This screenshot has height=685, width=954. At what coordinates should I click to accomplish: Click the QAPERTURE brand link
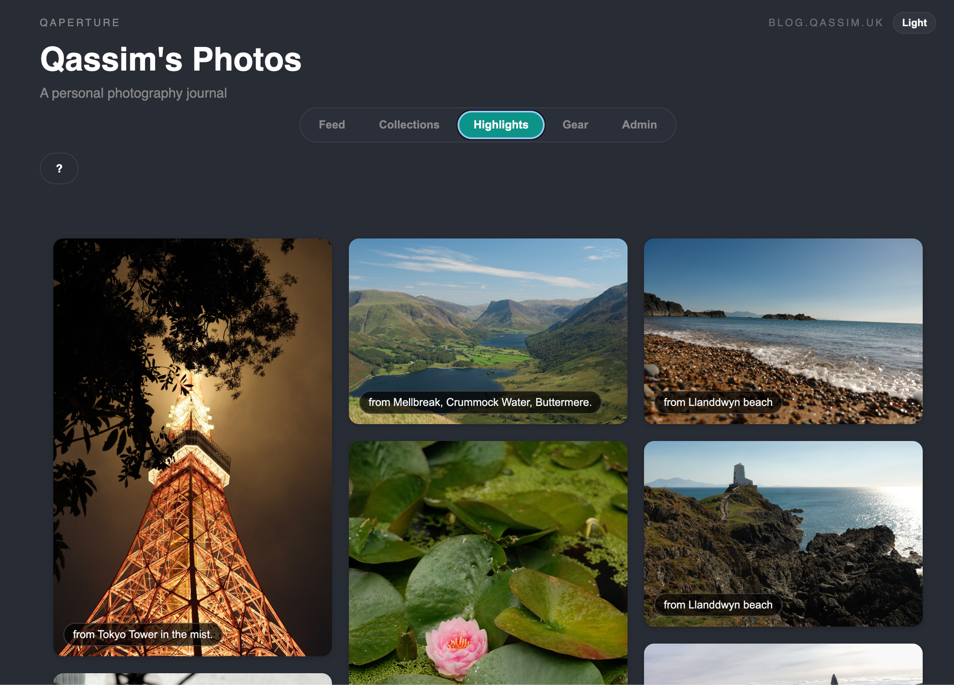(x=80, y=23)
